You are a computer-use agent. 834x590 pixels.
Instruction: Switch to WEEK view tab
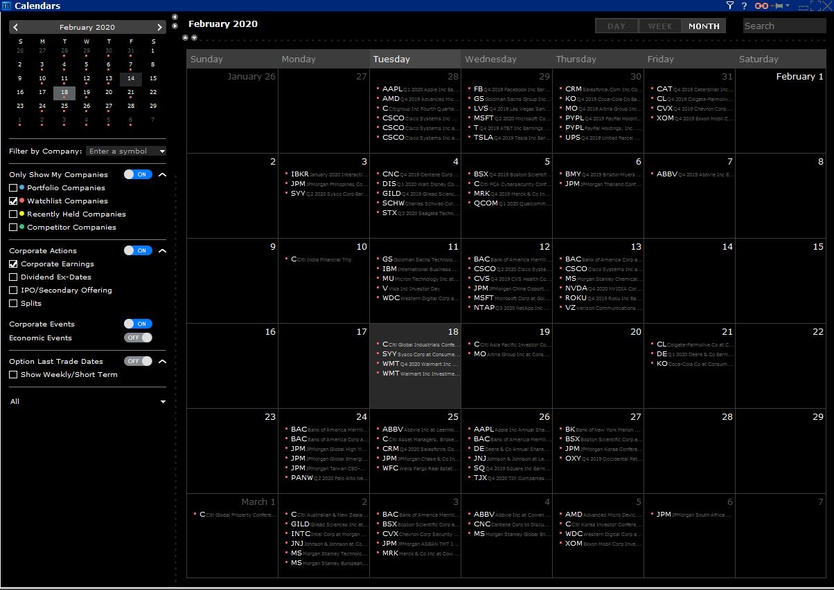[x=659, y=26]
